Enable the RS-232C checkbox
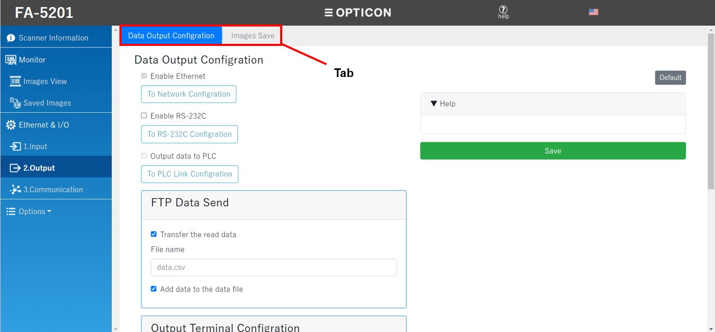Screen dimensions: 715x332 click(144, 116)
